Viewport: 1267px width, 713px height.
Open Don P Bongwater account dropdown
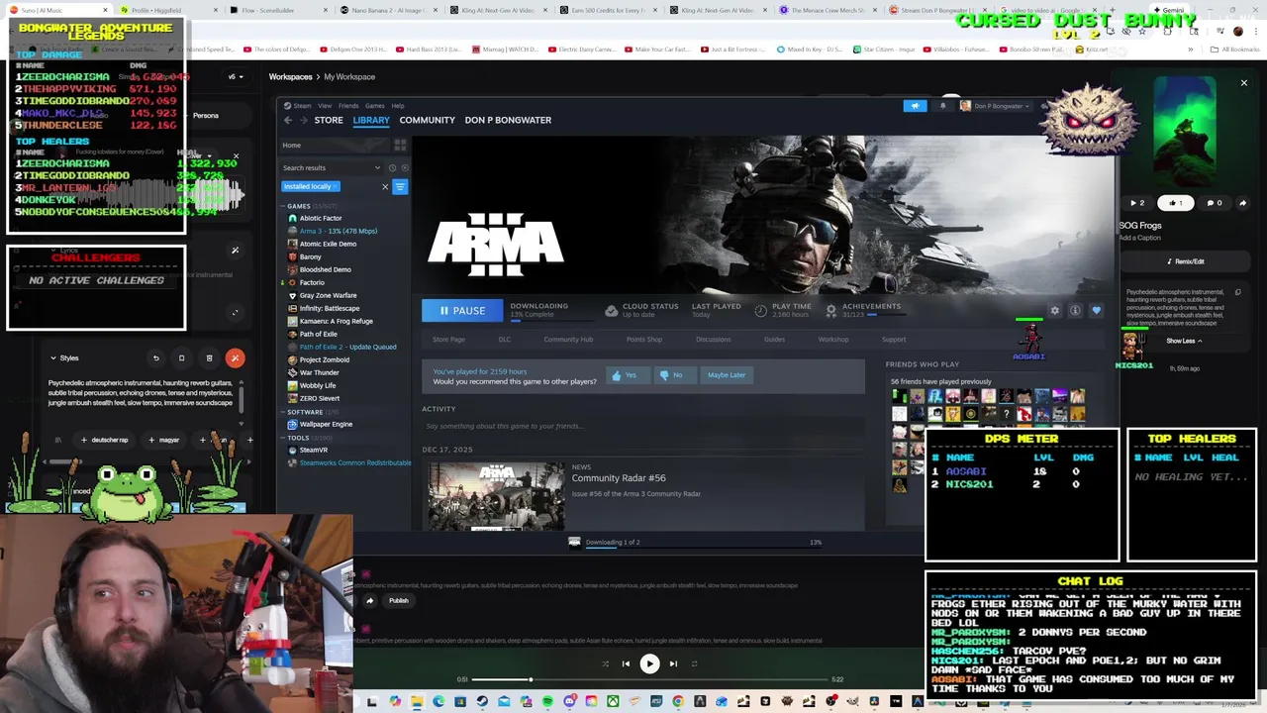(998, 106)
